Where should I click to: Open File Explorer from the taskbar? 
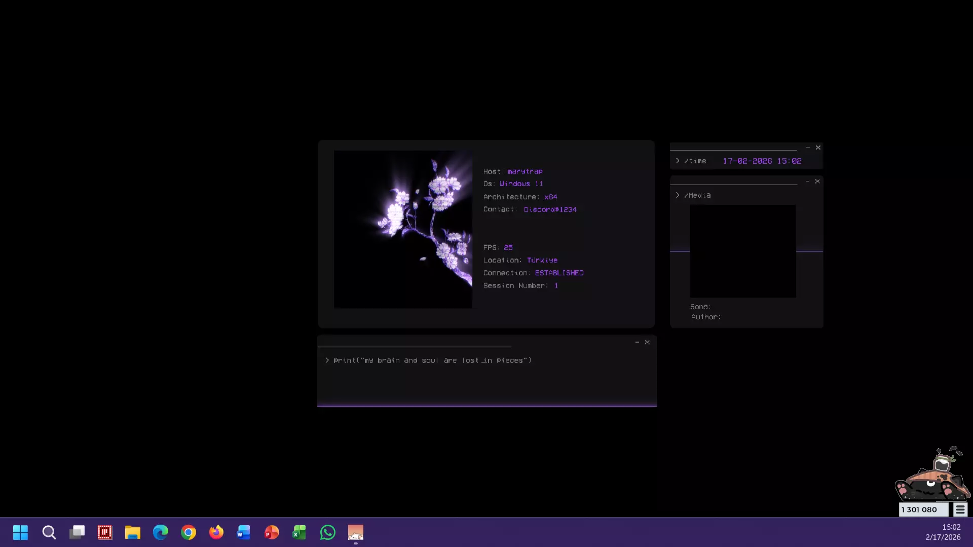(133, 532)
